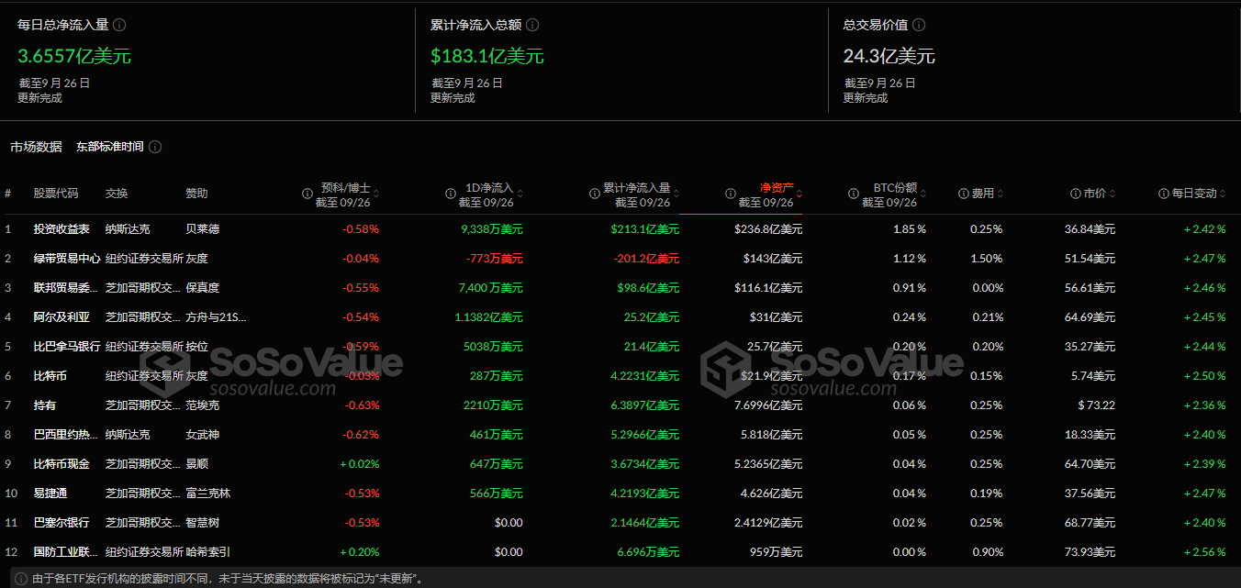Click sponsor cell 方舟与21S…
The height and width of the screenshot is (588, 1241).
tap(217, 317)
